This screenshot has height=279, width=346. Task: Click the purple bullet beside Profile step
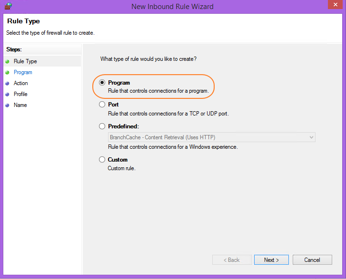click(x=7, y=94)
